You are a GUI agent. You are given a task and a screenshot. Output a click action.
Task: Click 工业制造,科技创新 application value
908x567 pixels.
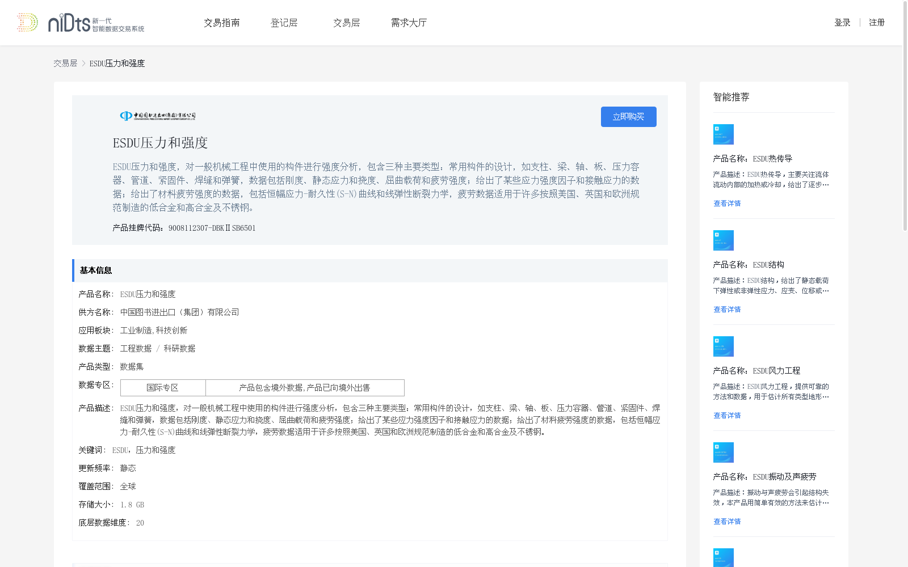153,331
